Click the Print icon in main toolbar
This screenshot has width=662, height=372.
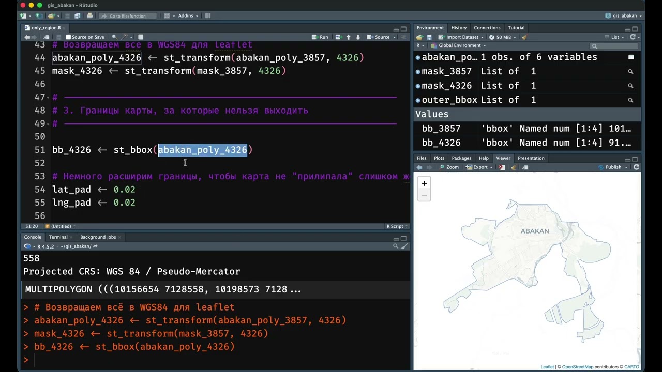pyautogui.click(x=89, y=16)
